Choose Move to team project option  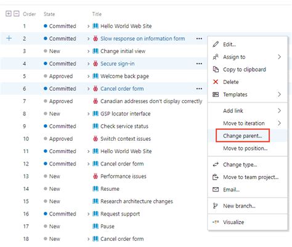point(248,177)
